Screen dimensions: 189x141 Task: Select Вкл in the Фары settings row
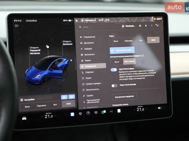pos(141,41)
